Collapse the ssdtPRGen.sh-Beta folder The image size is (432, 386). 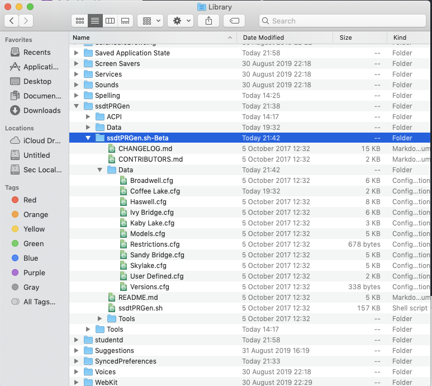tap(88, 138)
